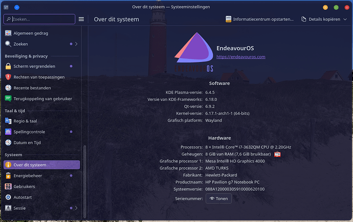Launch Informatiecentrum opstarten button

coord(260,19)
